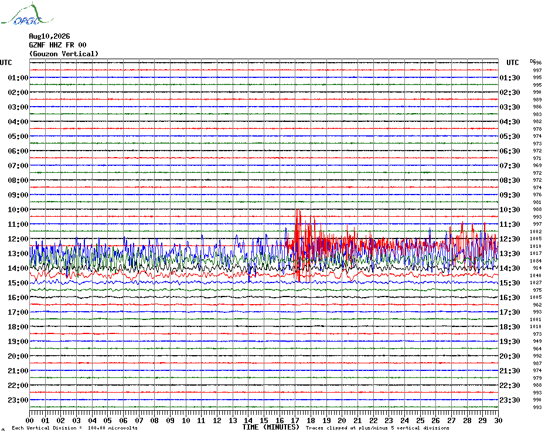Viewport: 545px width, 436px height.
Task: Click the DC offset value 1084
Action: 536,261
